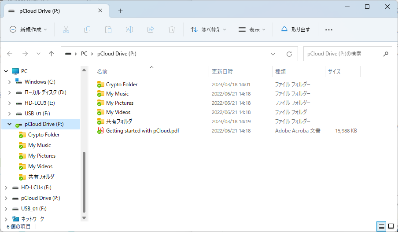Click the sidebar scrollbar thumb
This screenshot has width=398, height=232.
tap(84, 182)
